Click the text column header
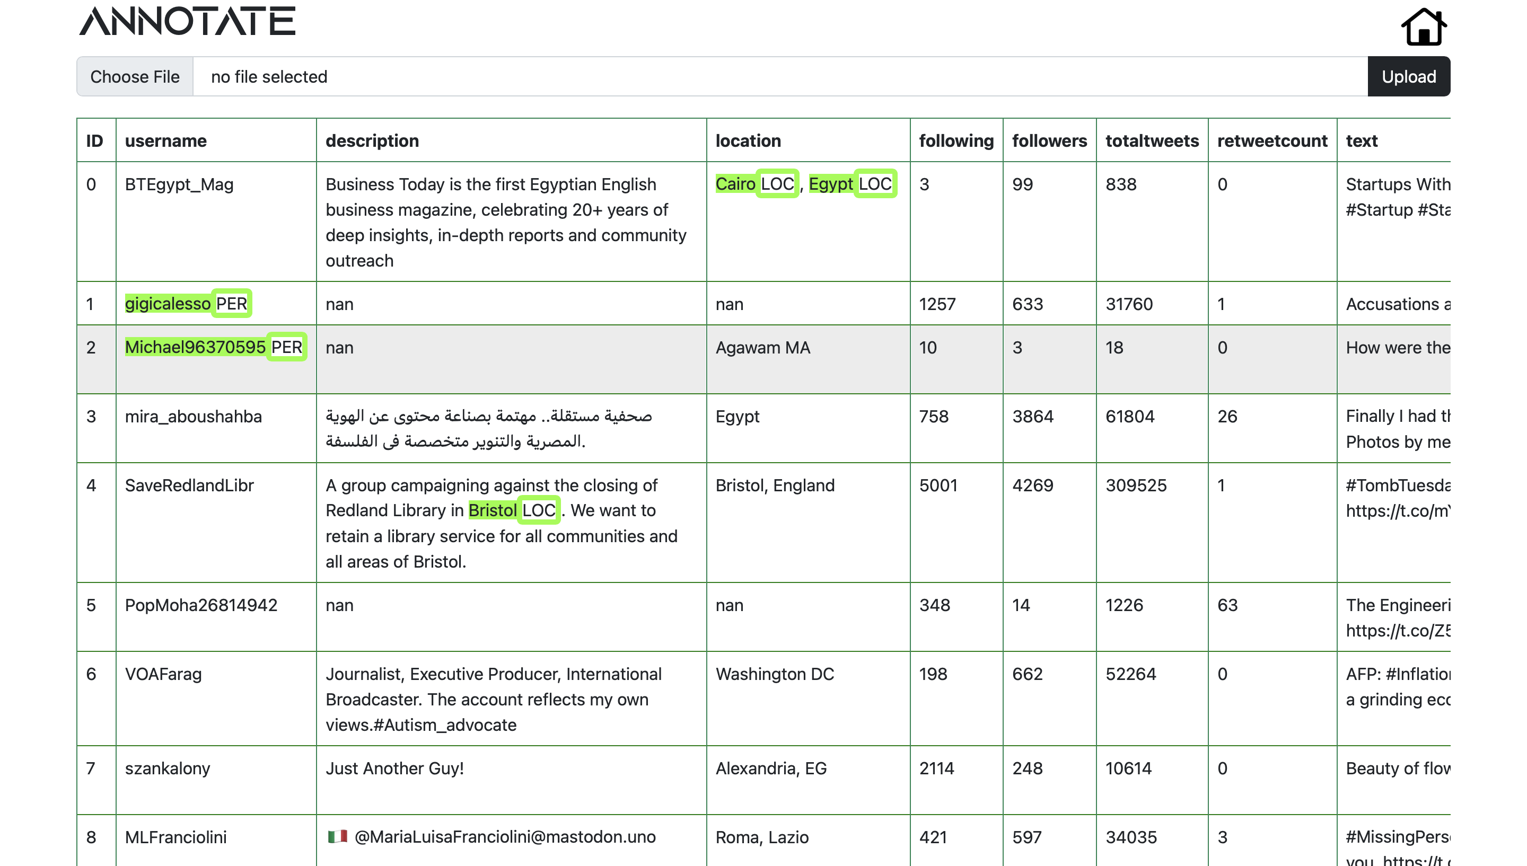The image size is (1527, 866). coord(1361,140)
